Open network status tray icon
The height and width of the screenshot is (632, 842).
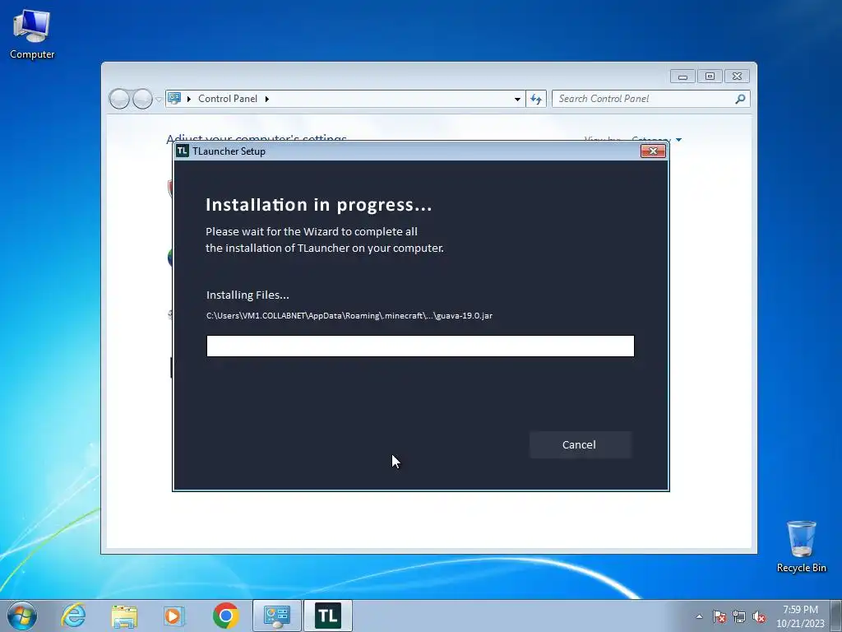point(739,616)
